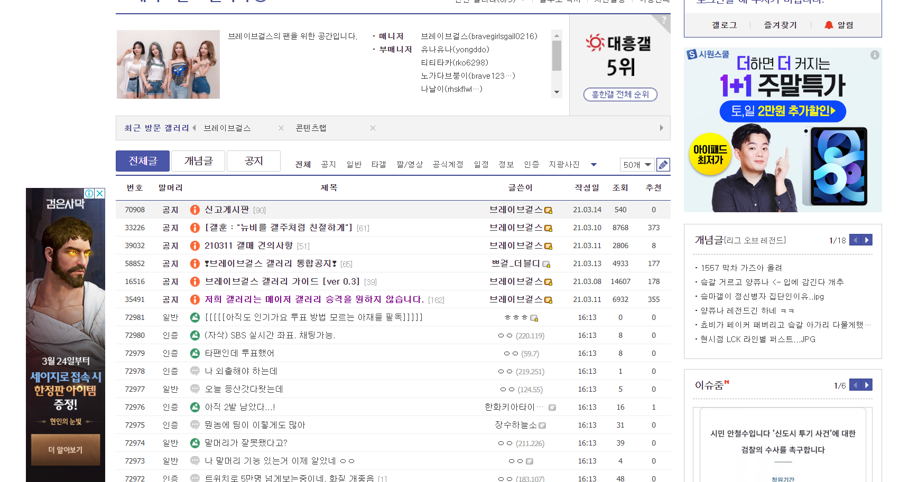
Task: Open 현시점 LCK 라인별 퍼스트 post
Action: 758,339
